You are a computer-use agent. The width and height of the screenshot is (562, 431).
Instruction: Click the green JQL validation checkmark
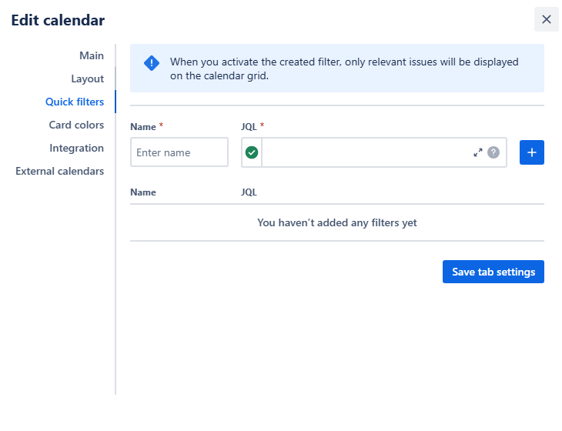click(252, 152)
